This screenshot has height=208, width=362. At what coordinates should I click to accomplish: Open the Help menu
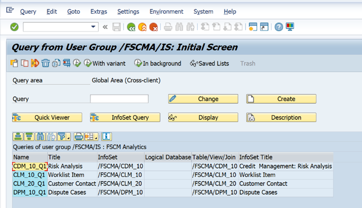click(230, 12)
